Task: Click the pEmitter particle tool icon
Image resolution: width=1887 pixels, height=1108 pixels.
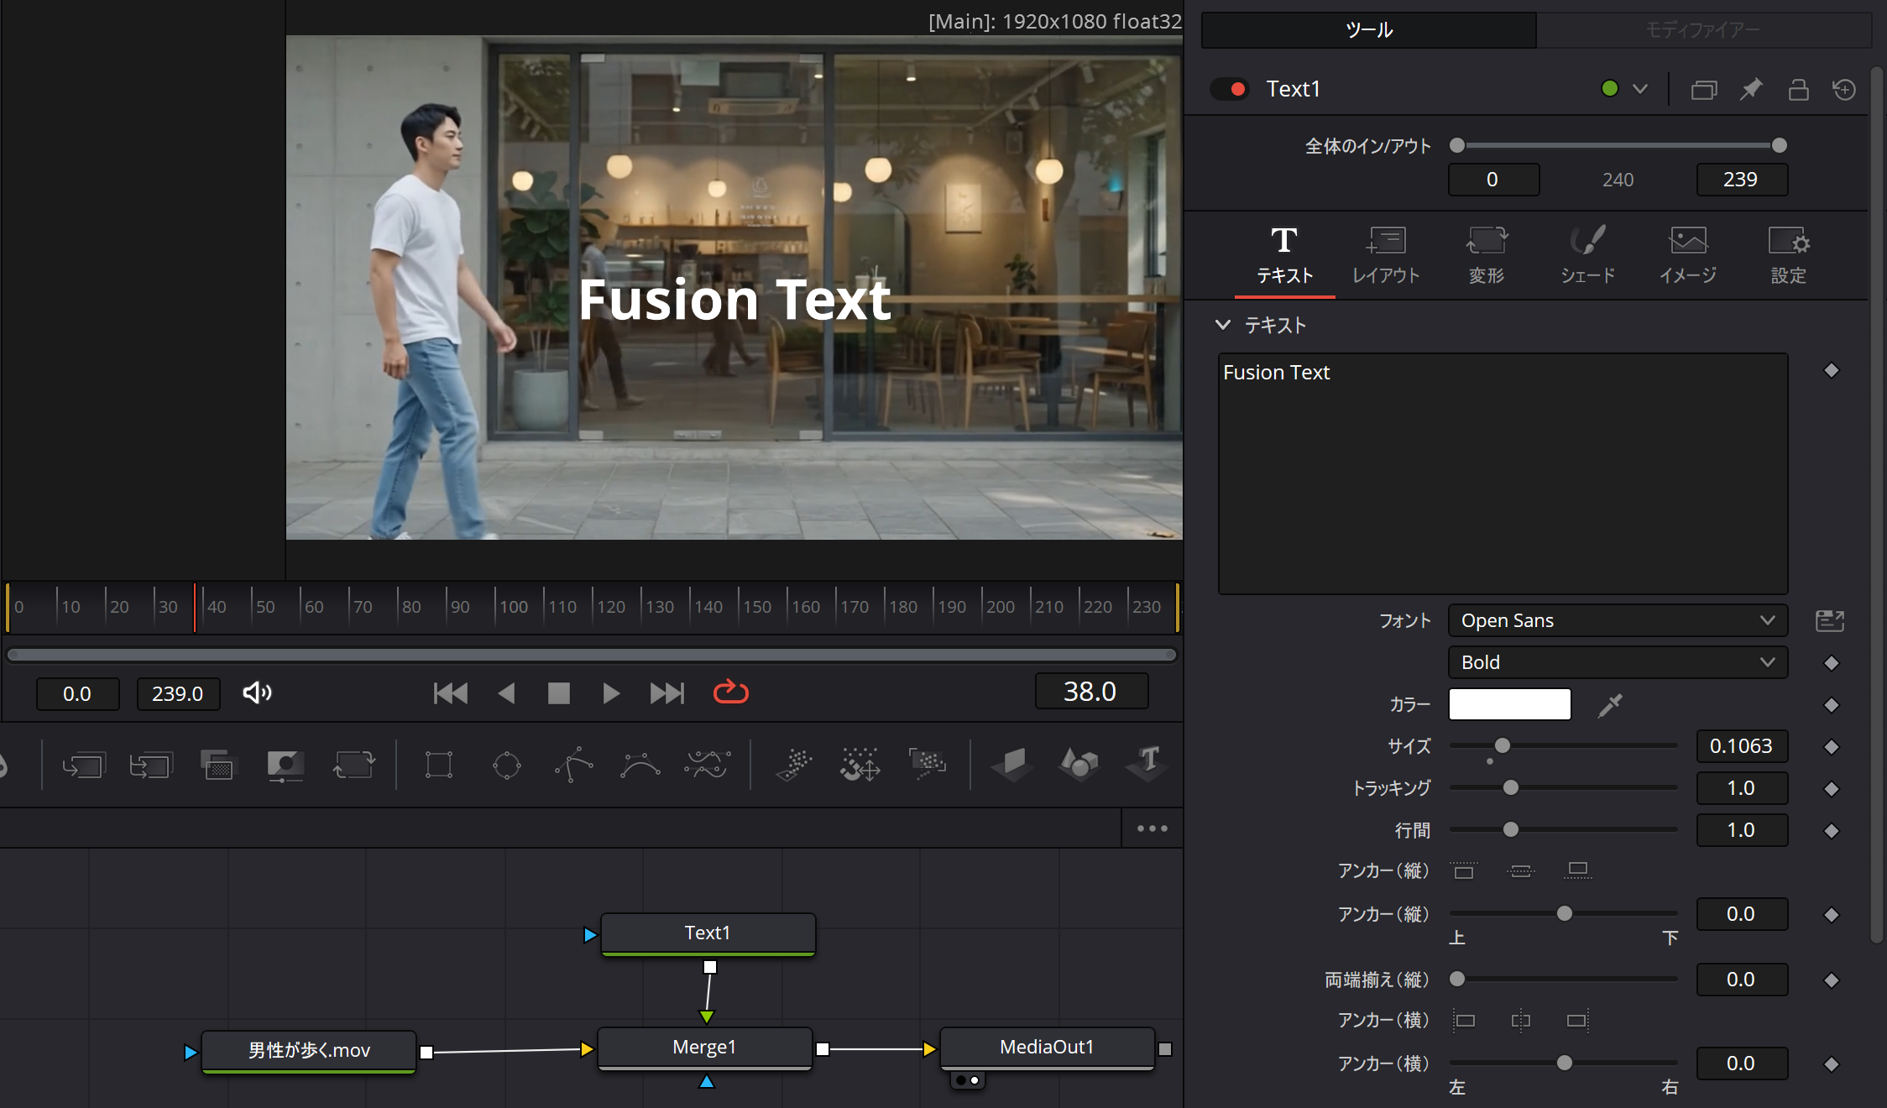Action: [x=794, y=765]
